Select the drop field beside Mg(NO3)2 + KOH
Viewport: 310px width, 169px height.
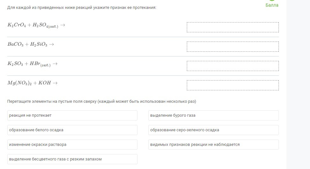coord(233,85)
